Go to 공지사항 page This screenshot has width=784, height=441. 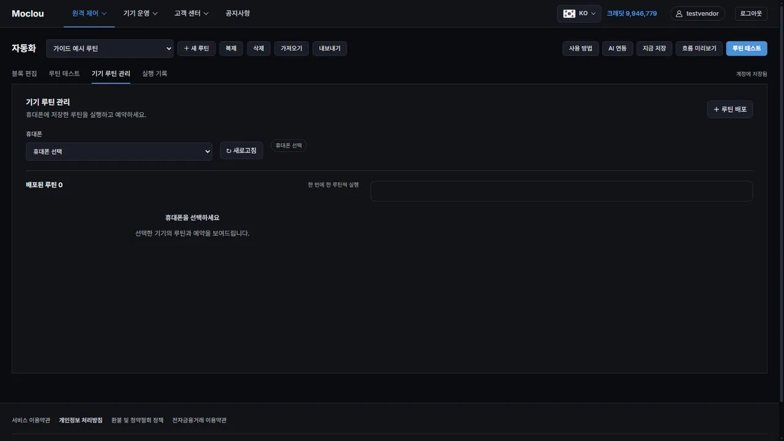pyautogui.click(x=238, y=13)
